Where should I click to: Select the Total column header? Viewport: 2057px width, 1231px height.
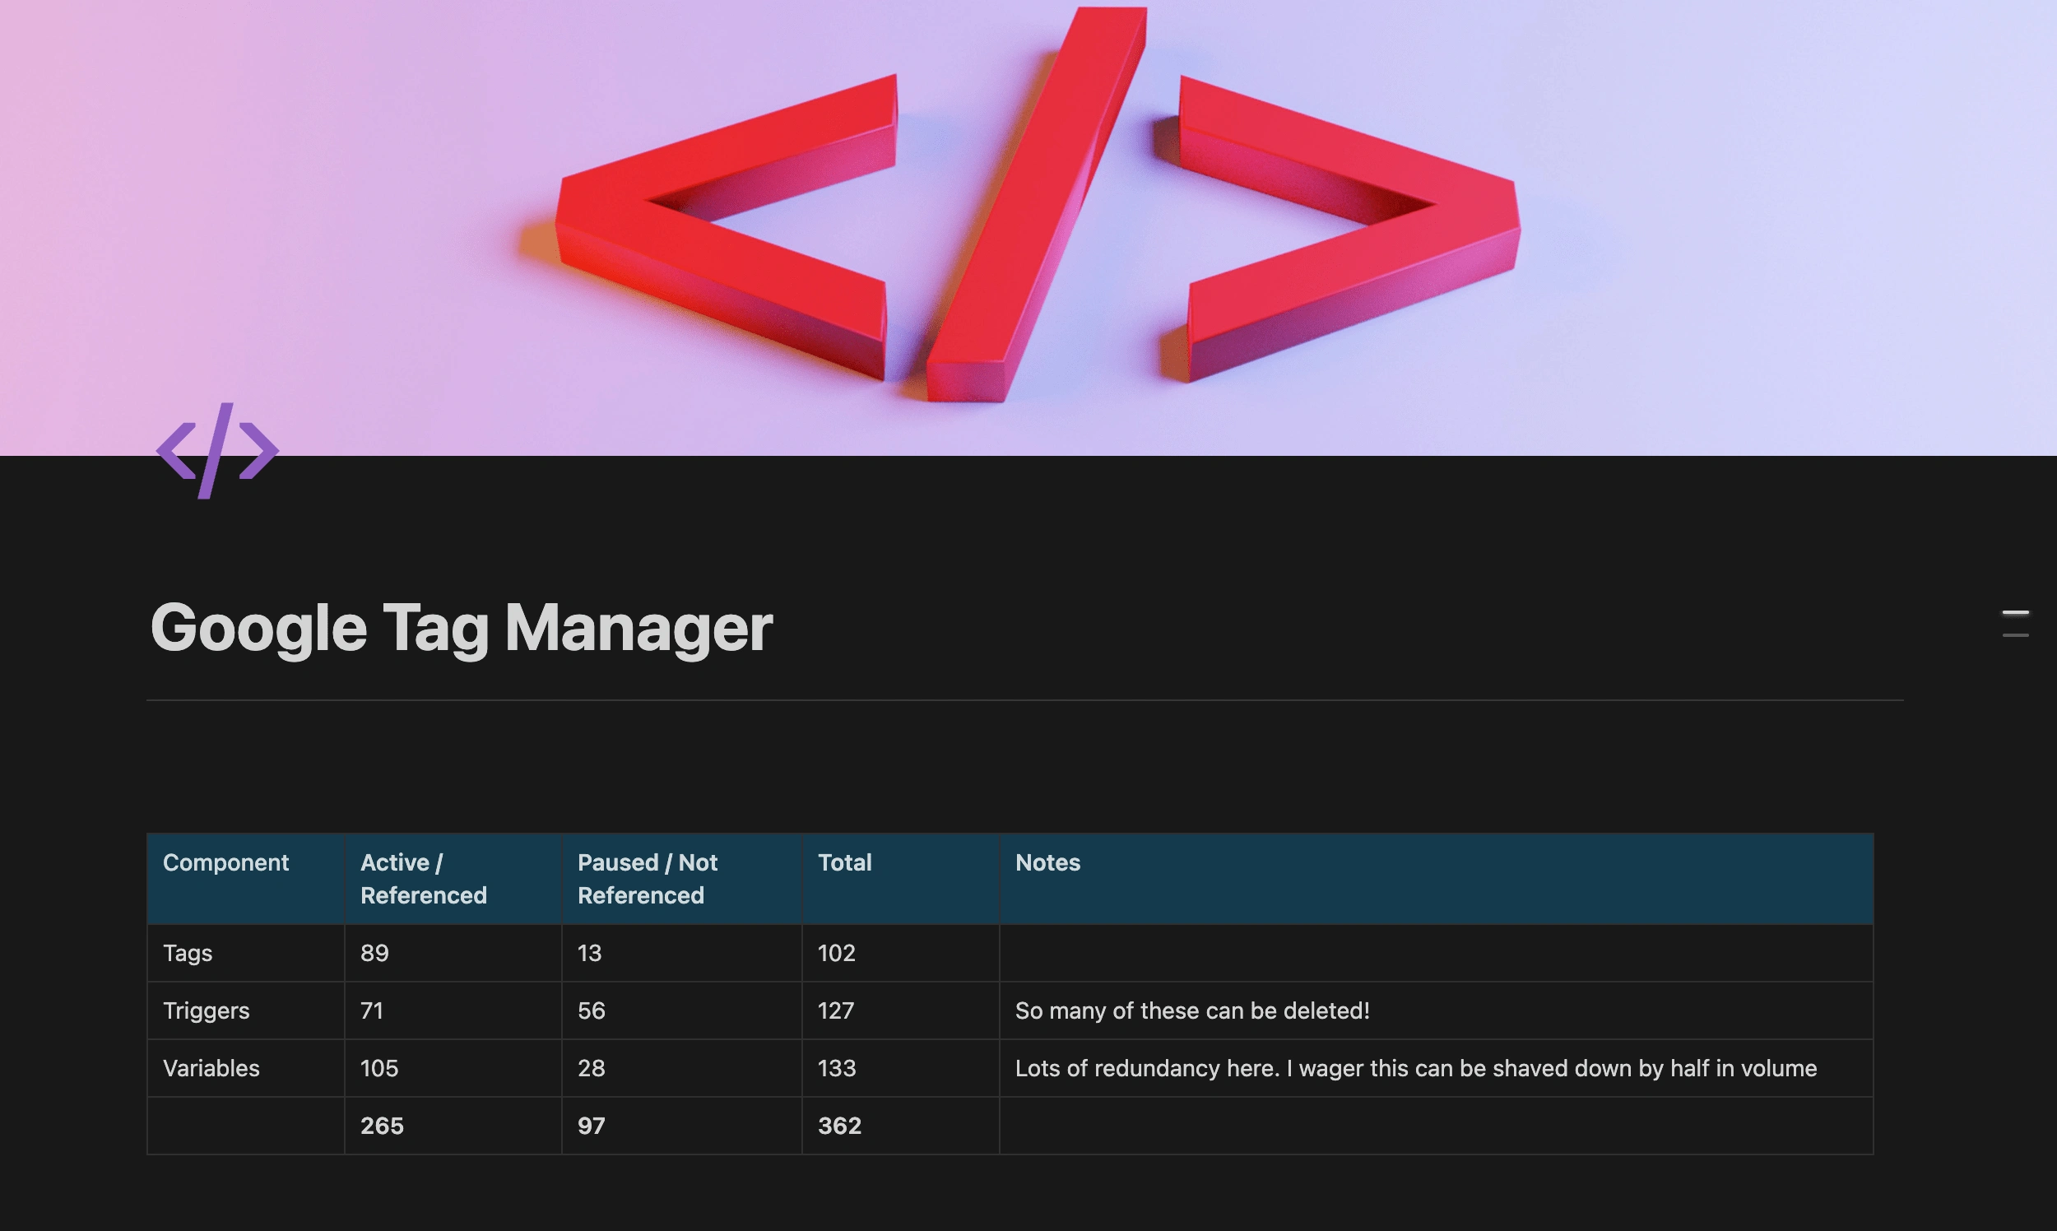point(901,879)
